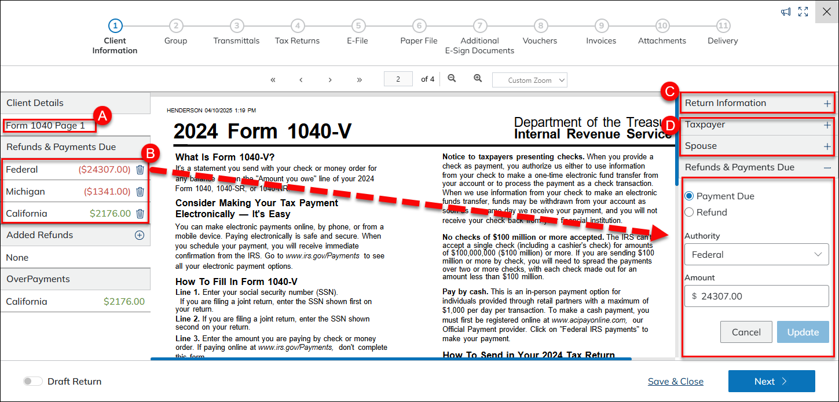
Task: Go to the last page
Action: [360, 80]
